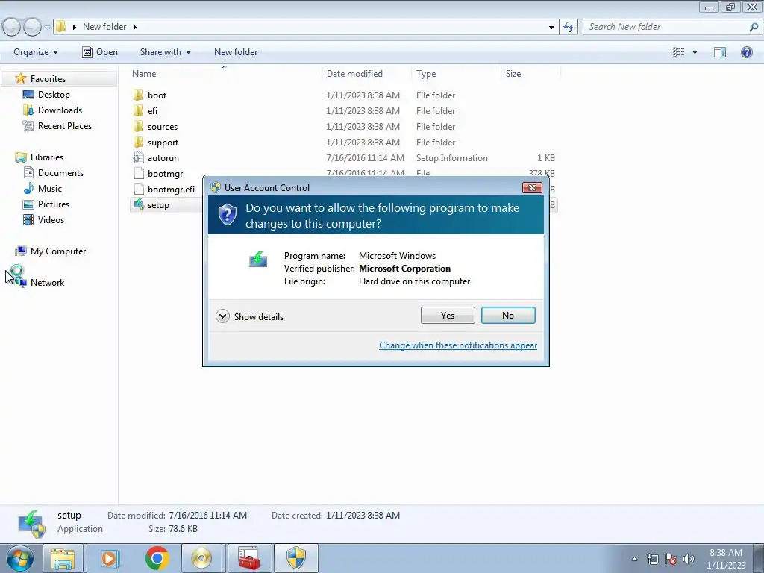This screenshot has width=764, height=573.
Task: Select the support folder
Action: pyautogui.click(x=163, y=143)
